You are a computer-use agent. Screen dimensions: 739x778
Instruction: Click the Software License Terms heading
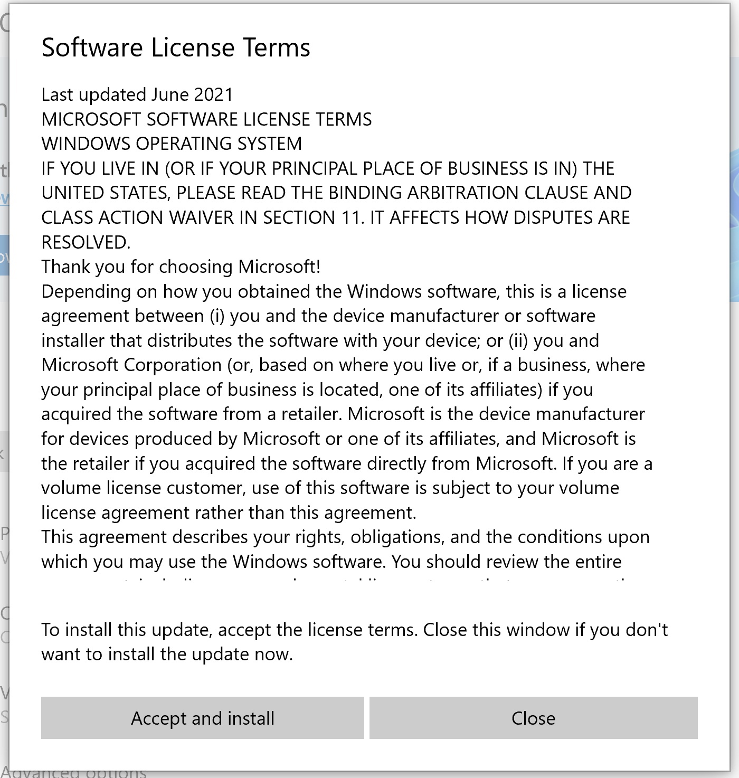tap(176, 48)
